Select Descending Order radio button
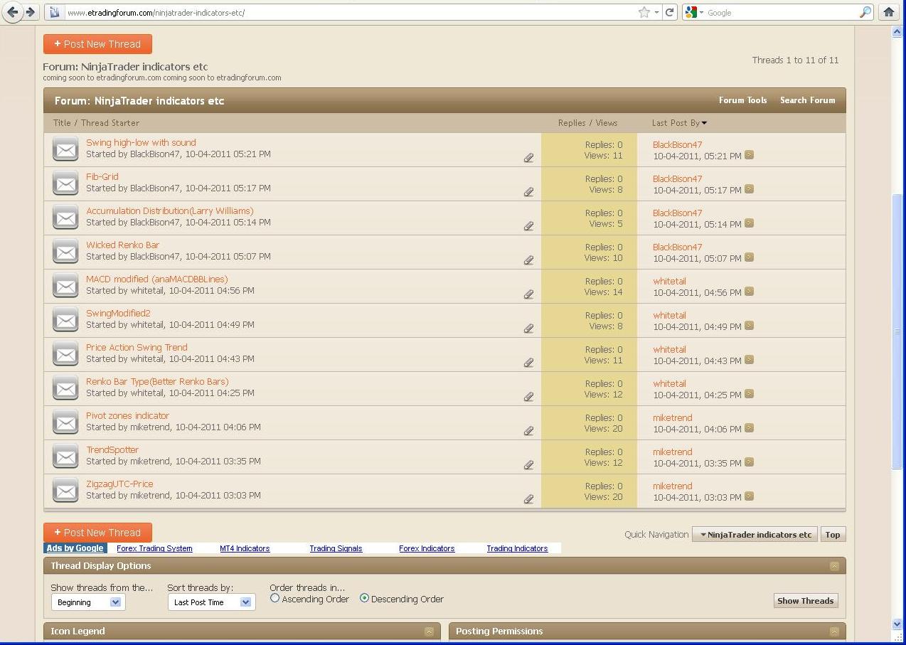Image resolution: width=906 pixels, height=645 pixels. (364, 599)
